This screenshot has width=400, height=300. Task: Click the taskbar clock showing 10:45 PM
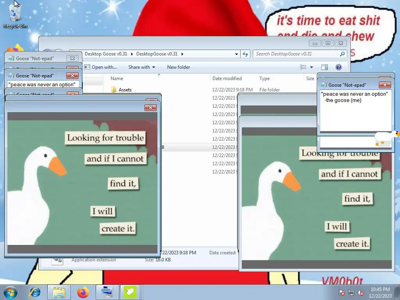[380, 292]
